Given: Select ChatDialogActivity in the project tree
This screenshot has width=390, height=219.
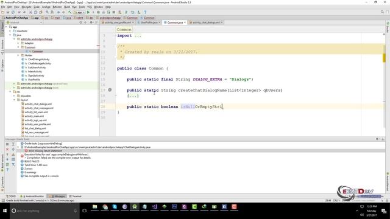Looking at the screenshot, I should coord(38,60).
